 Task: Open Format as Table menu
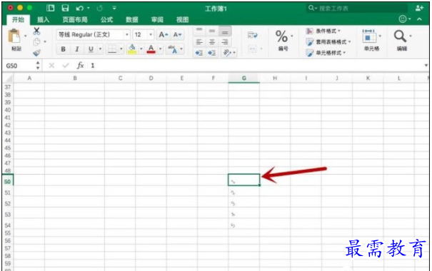[328, 42]
